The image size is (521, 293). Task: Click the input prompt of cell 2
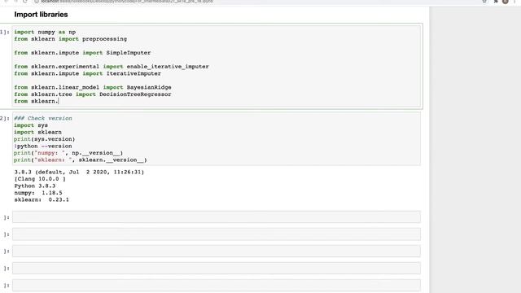point(5,118)
